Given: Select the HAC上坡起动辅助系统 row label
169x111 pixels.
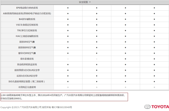Looking at the screenshot, I should click(27, 36).
